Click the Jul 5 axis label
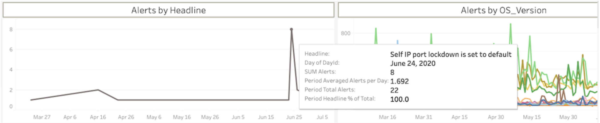The height and width of the screenshot is (123, 600). 322,117
